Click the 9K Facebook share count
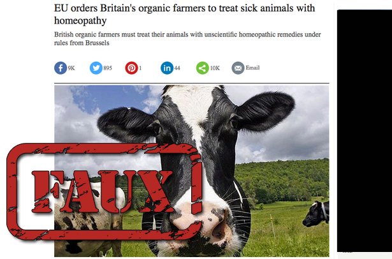 pos(71,68)
